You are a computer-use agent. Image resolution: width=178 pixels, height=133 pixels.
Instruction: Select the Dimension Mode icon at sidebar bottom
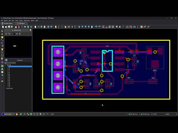click(2, 81)
